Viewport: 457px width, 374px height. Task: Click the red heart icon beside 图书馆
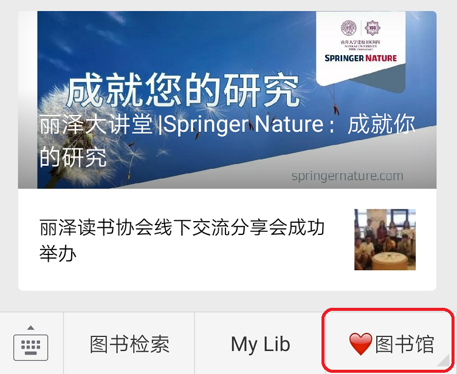click(360, 344)
